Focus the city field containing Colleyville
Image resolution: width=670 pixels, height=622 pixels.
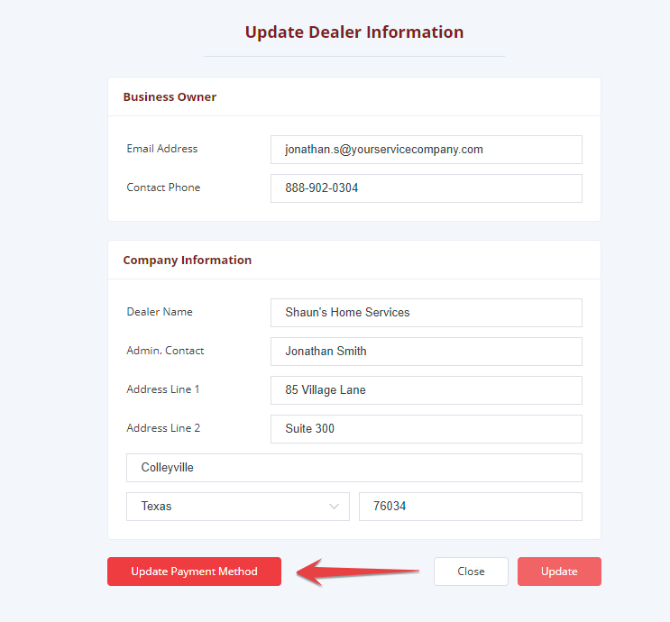click(353, 468)
